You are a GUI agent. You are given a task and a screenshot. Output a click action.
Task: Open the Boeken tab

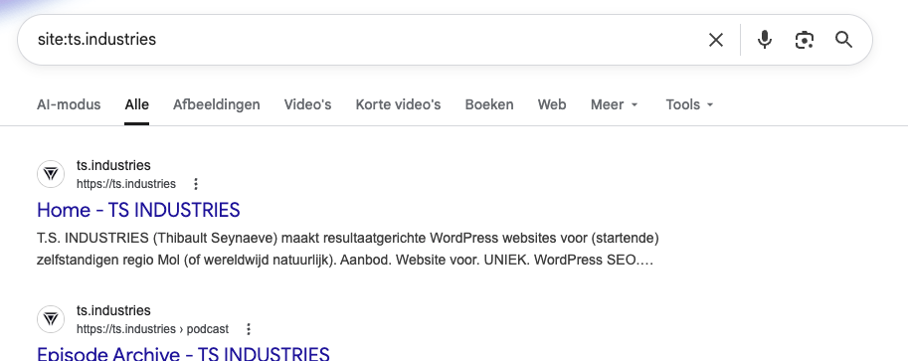[489, 104]
